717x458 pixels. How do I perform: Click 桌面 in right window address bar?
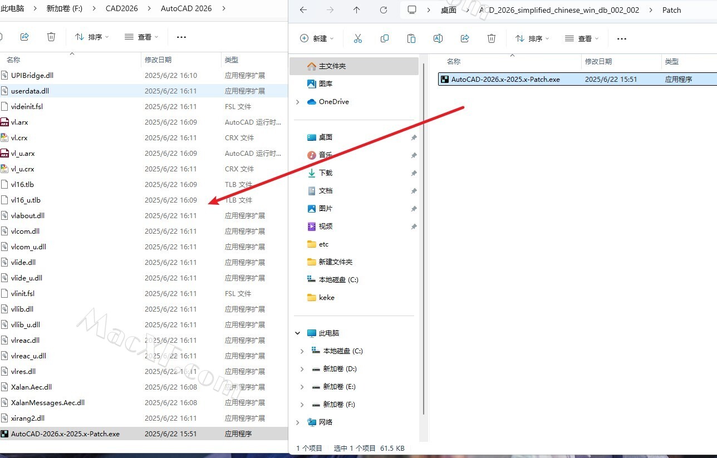coord(449,10)
